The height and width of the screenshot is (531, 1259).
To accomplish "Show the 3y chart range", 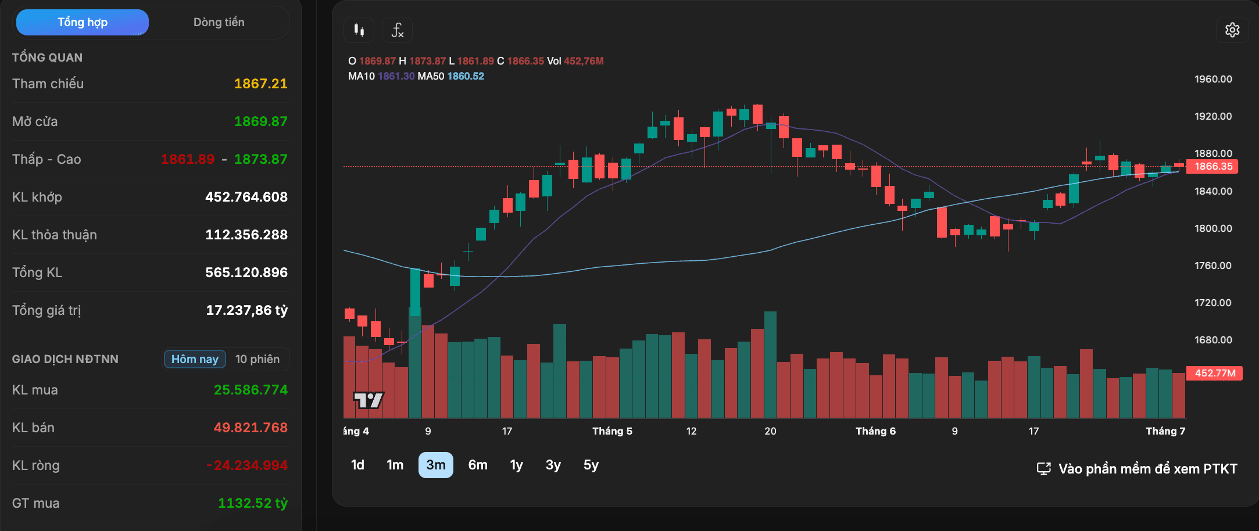I will click(x=553, y=465).
